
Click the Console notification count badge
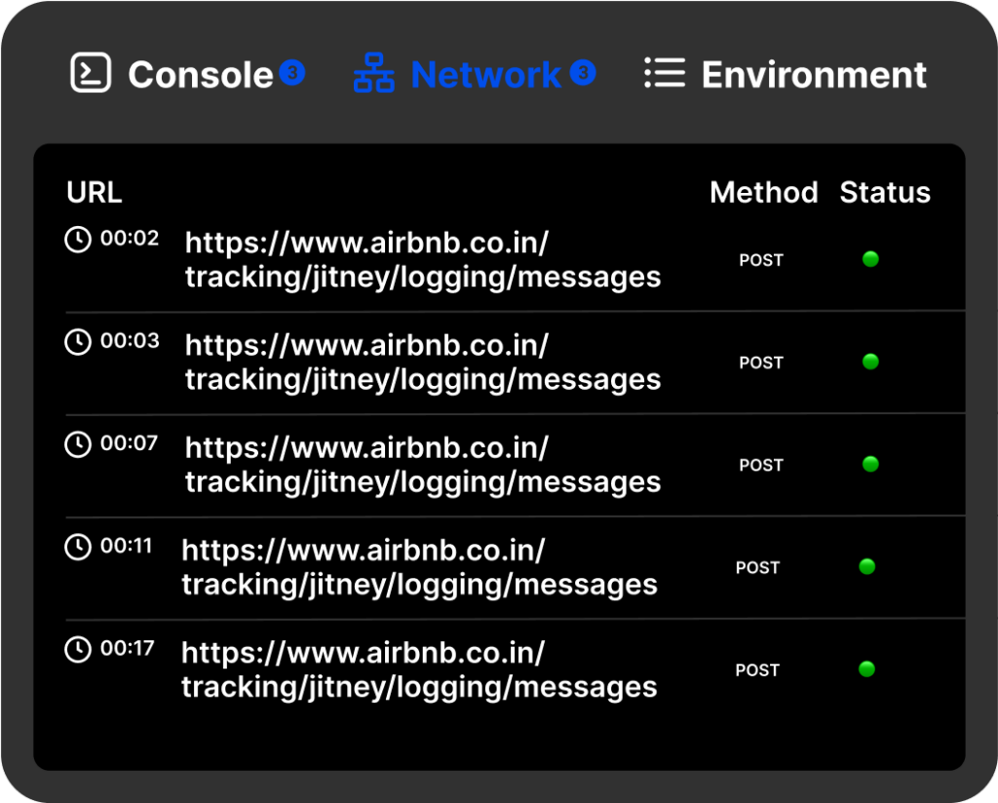click(x=292, y=72)
